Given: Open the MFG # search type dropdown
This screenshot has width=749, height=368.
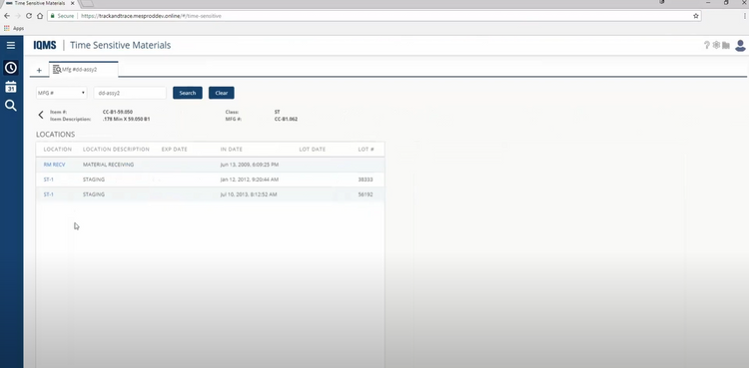Looking at the screenshot, I should click(61, 93).
